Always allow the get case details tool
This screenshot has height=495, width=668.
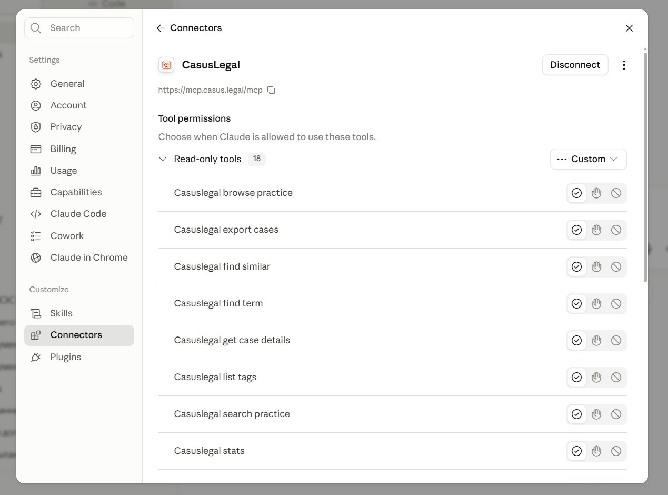(576, 341)
